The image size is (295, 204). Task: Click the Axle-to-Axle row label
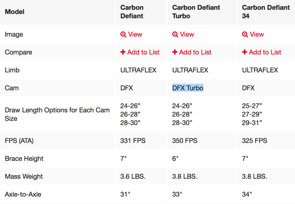(x=24, y=194)
